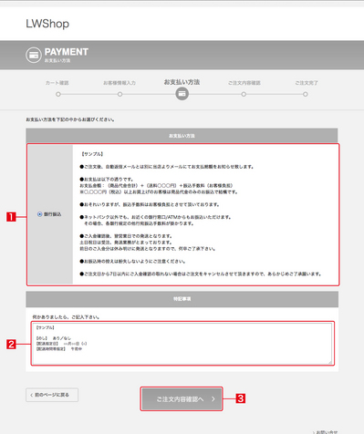Select the 銀行振込 radio button
Viewport: 364px width, 434px height.
pos(39,214)
